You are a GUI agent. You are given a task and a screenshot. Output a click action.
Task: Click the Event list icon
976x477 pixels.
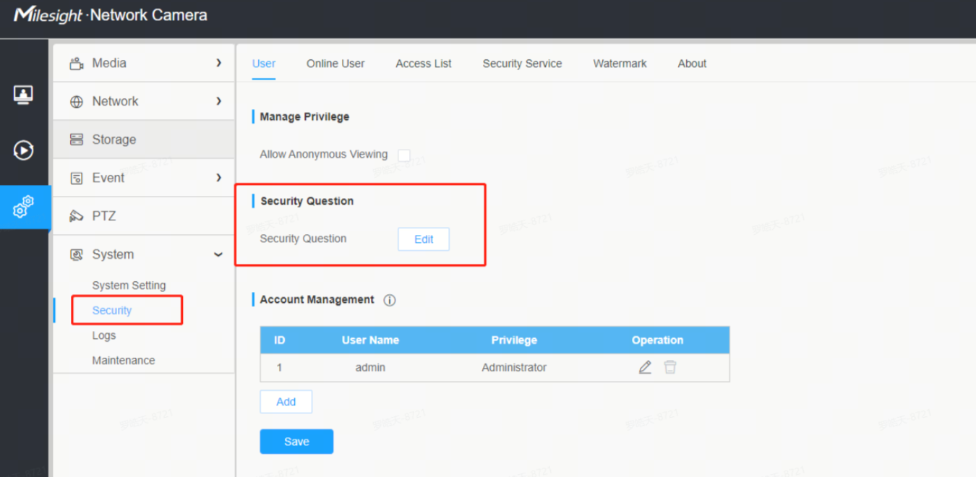pos(77,178)
